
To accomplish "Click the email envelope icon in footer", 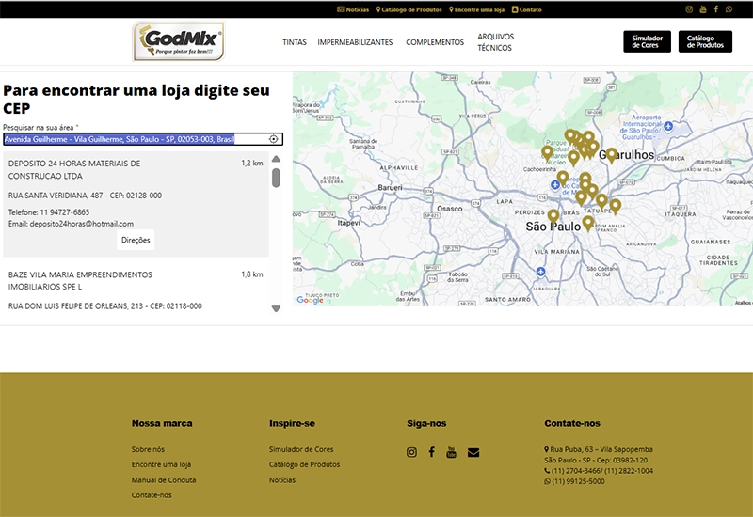I will (x=473, y=452).
